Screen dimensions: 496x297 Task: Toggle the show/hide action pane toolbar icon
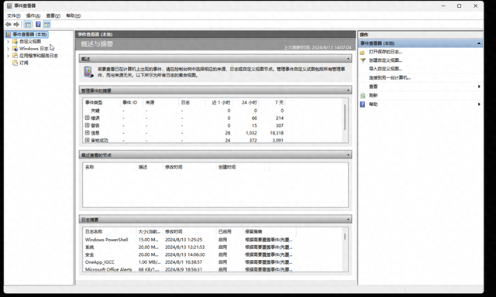(x=46, y=24)
